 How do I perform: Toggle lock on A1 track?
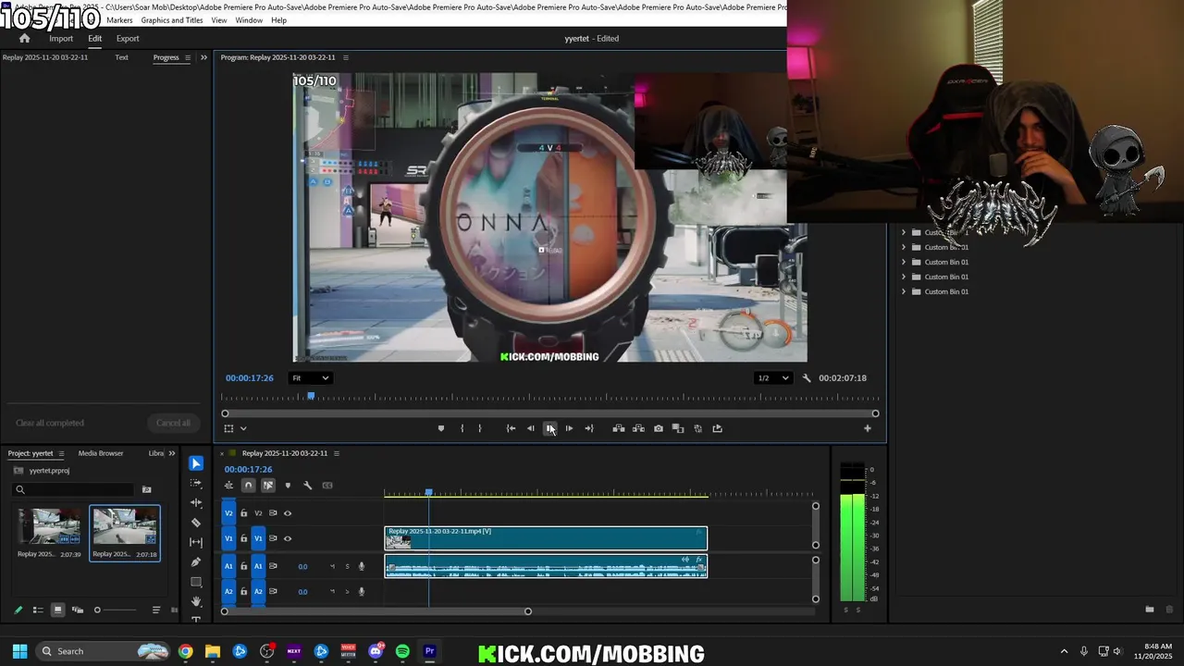244,566
